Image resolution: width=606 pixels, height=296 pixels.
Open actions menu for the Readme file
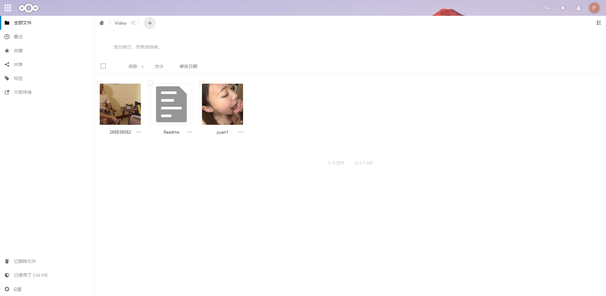click(x=190, y=132)
